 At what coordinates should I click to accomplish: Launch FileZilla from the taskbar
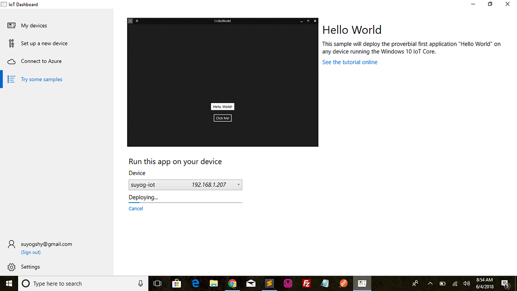pyautogui.click(x=306, y=283)
